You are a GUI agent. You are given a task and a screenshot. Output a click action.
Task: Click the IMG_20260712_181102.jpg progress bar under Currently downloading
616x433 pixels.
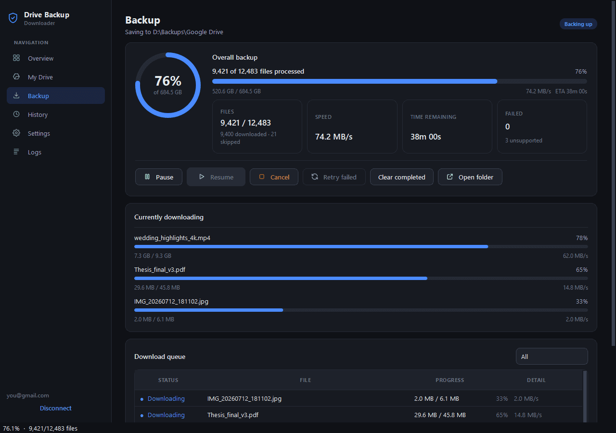(361, 310)
